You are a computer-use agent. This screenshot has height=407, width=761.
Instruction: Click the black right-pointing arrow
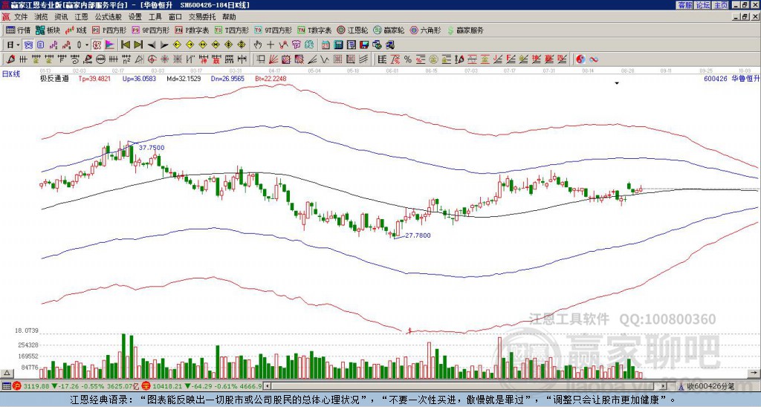pos(164,45)
